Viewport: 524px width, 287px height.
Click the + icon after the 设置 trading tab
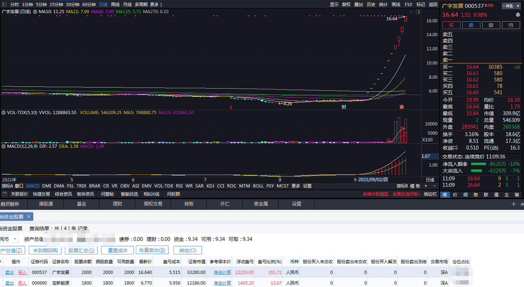coord(514,204)
